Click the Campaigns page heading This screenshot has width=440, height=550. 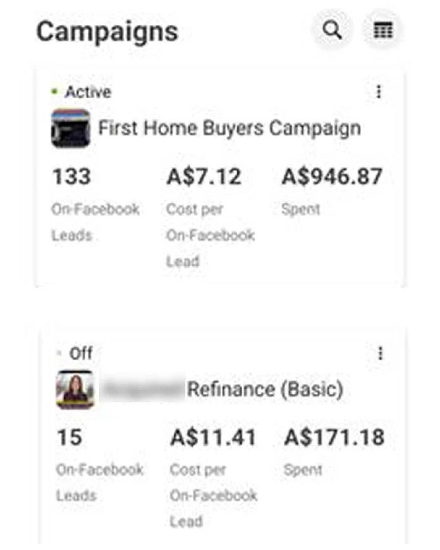[107, 31]
